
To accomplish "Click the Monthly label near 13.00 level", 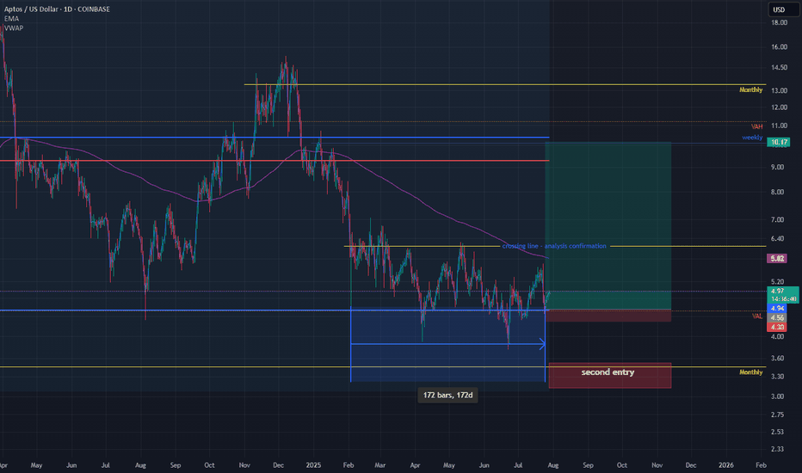I will coord(750,90).
